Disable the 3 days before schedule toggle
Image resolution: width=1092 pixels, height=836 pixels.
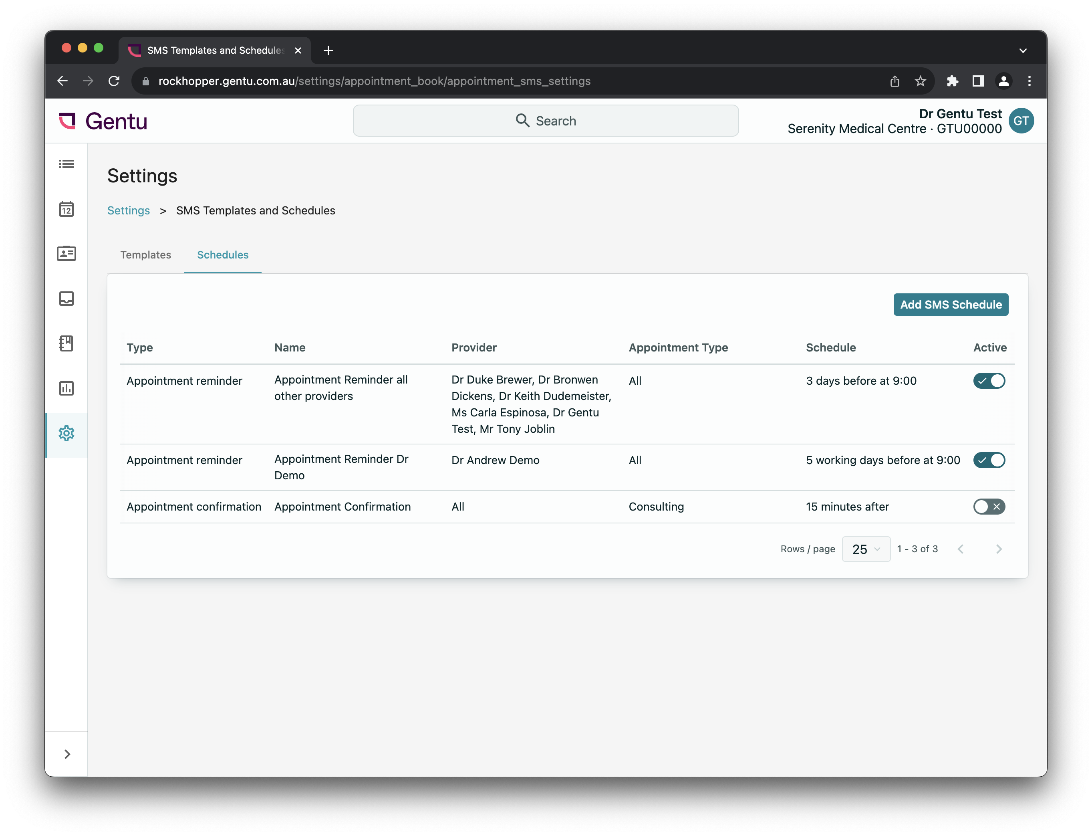(989, 381)
